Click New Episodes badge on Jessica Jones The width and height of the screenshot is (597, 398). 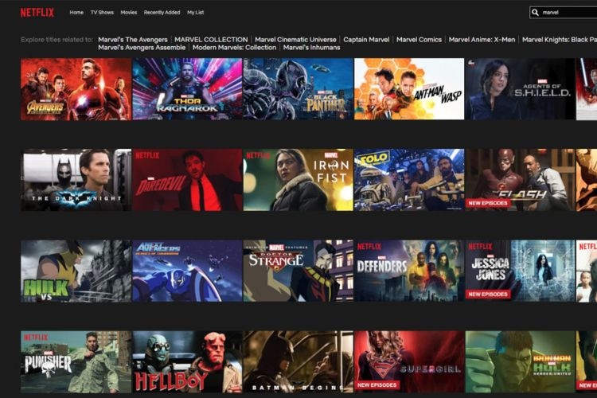point(488,295)
